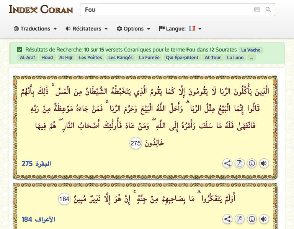294x229 pixels.
Task: Filter results by La Vache
Action: pyautogui.click(x=251, y=50)
